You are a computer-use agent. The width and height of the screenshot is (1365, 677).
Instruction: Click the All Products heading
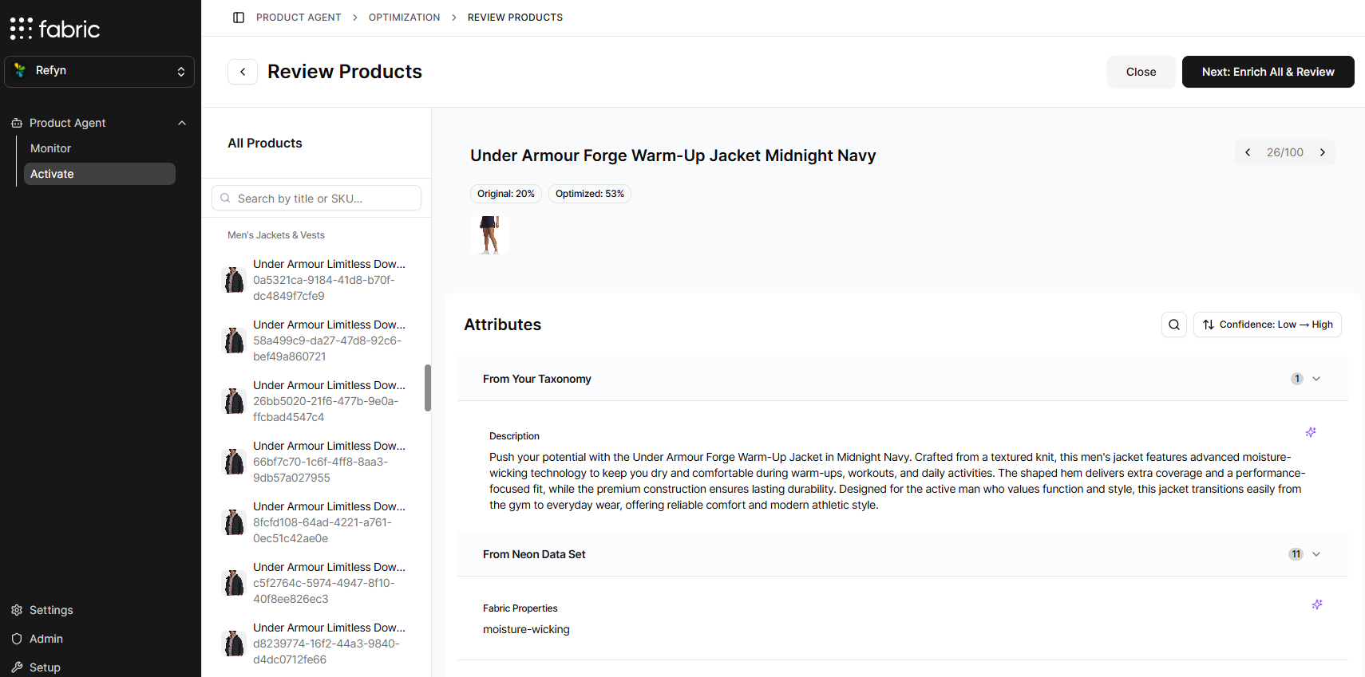click(x=265, y=144)
